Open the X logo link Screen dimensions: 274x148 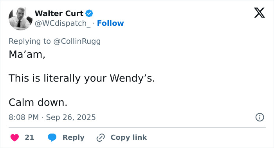click(x=260, y=13)
